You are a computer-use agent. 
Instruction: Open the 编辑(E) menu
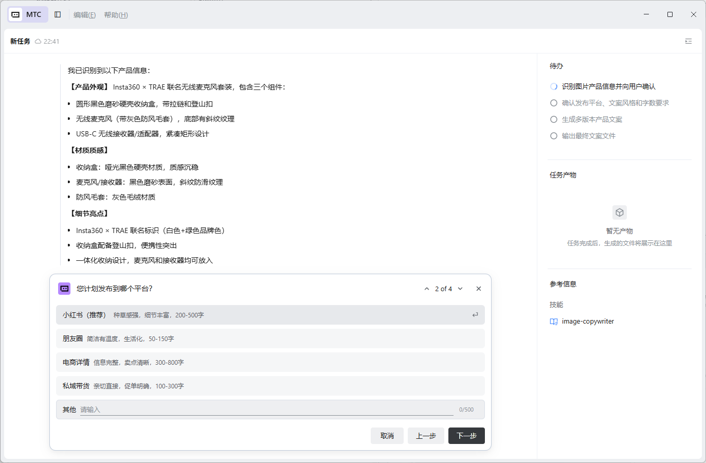(85, 15)
